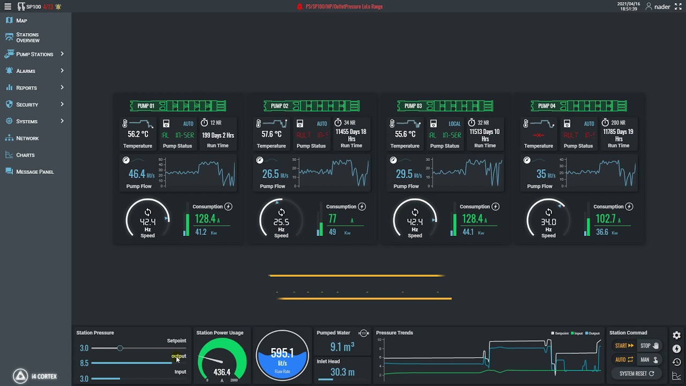Click the alarm bell icon beside SP100
The image size is (686, 386).
click(x=58, y=7)
